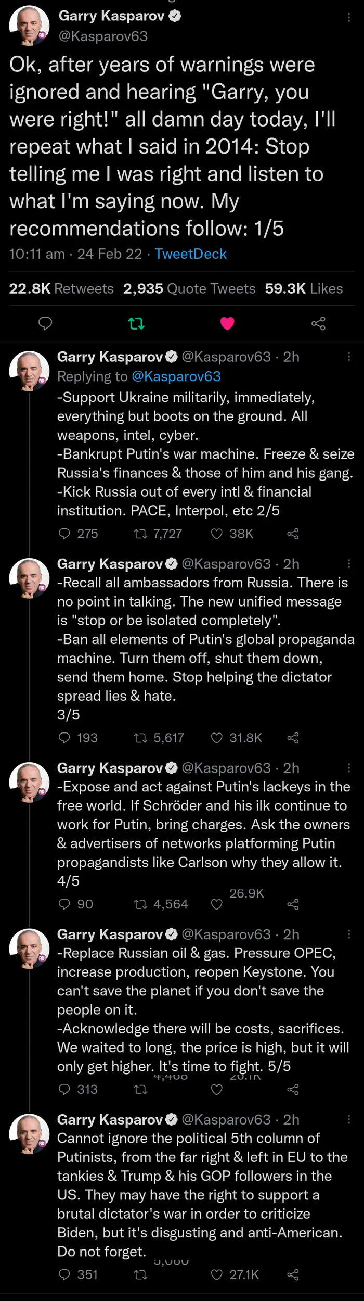
Task: Reply to the 3/5 tweet with 193 replies
Action: coord(64,738)
